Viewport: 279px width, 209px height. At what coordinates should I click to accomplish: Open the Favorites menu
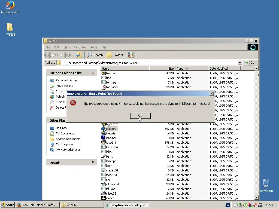[x=80, y=47]
